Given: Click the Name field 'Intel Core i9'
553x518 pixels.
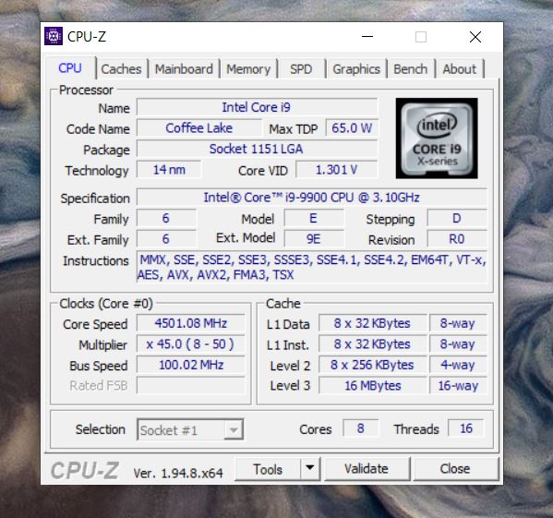Looking at the screenshot, I should [x=257, y=107].
